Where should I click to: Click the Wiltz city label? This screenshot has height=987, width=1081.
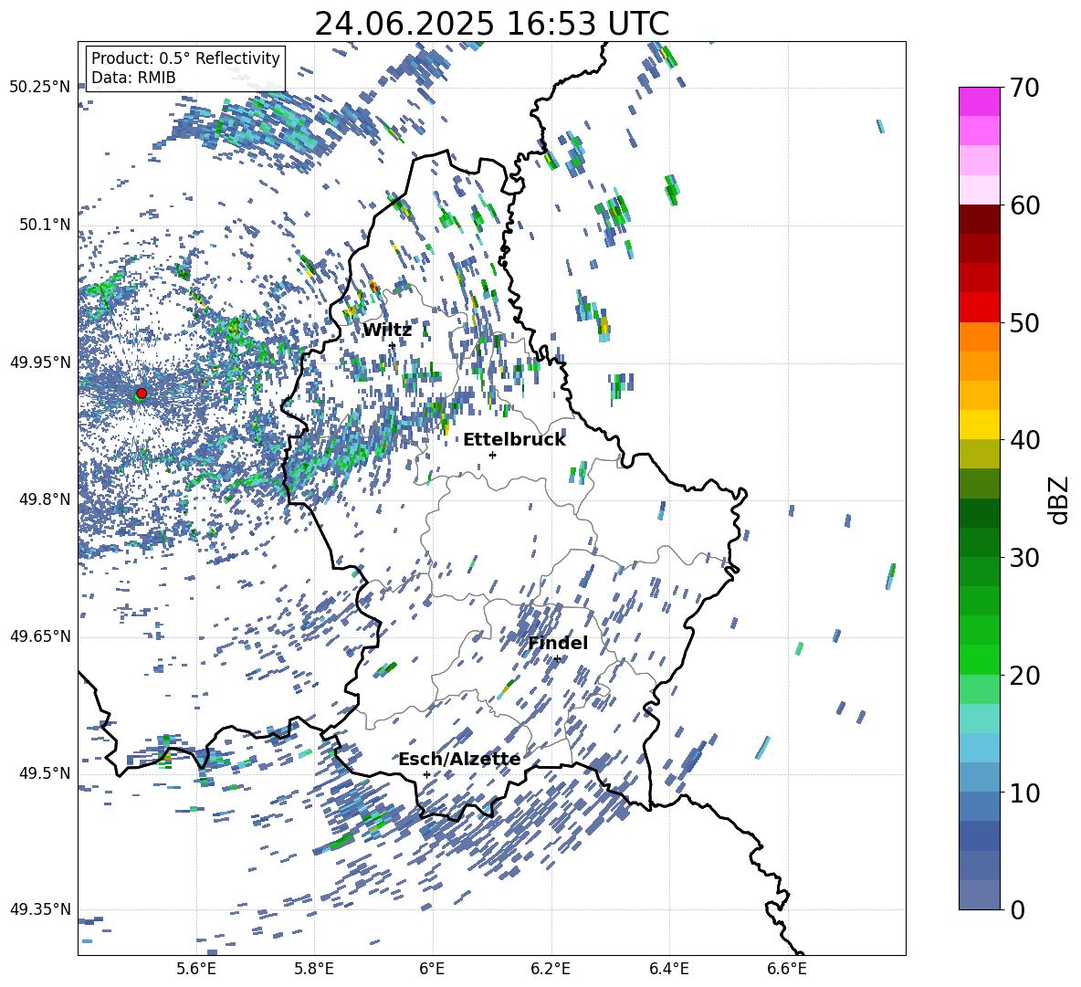click(387, 331)
